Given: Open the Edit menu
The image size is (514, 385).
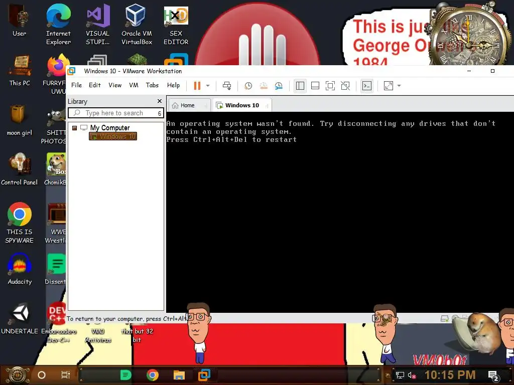Looking at the screenshot, I should click(95, 85).
